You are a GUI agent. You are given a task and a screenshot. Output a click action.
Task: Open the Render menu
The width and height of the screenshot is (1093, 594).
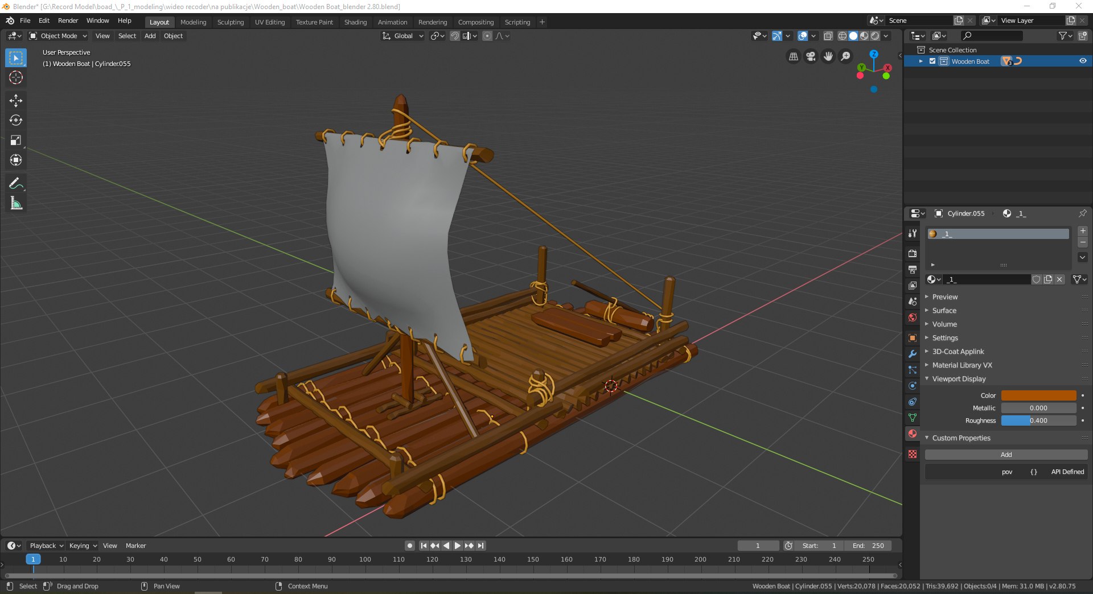pos(68,20)
